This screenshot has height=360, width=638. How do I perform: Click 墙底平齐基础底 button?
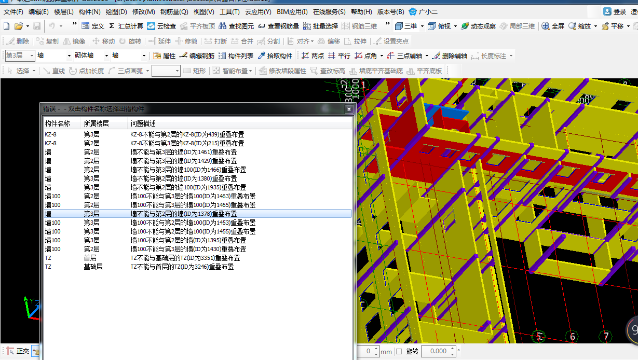376,71
